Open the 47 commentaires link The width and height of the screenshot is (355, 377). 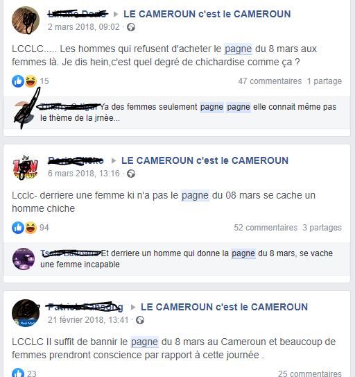(x=270, y=81)
